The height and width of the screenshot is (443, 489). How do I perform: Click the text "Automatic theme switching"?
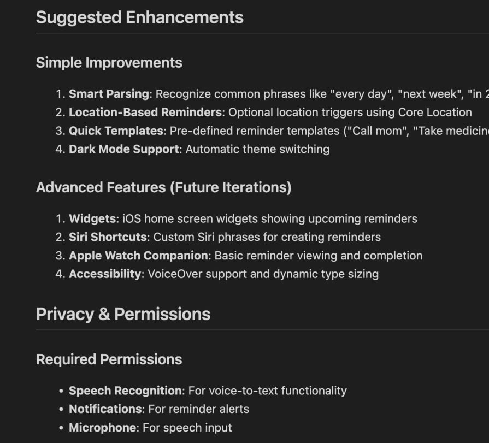point(257,149)
